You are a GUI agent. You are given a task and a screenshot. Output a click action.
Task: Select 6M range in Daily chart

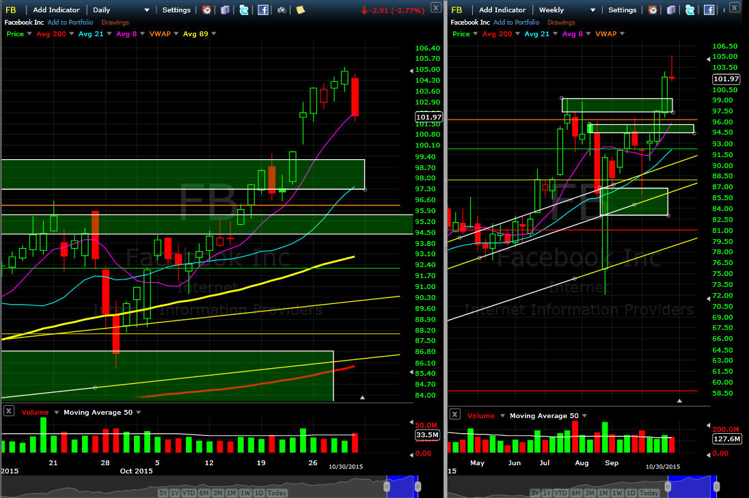click(x=204, y=493)
